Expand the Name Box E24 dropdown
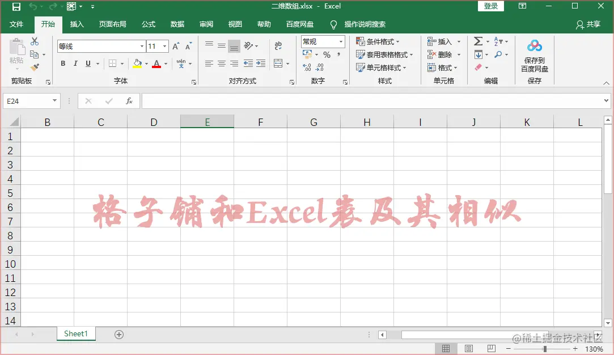The height and width of the screenshot is (355, 614). 54,101
